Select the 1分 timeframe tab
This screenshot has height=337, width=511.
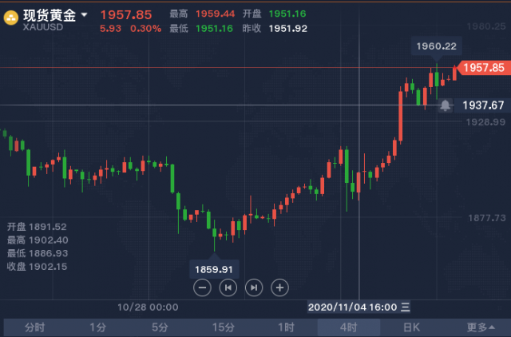[x=97, y=327]
